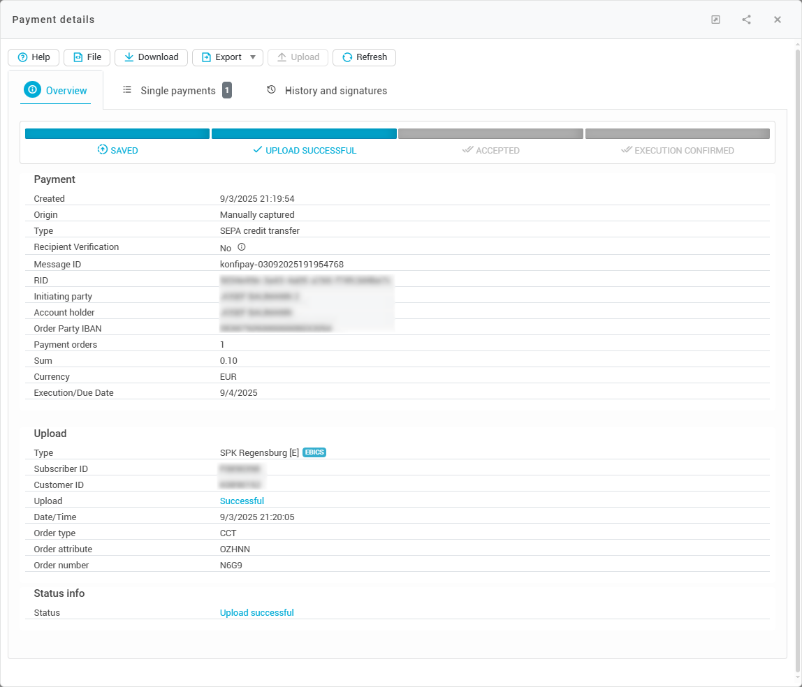Viewport: 802px width, 687px height.
Task: Click the Help question mark button
Action: click(x=34, y=57)
